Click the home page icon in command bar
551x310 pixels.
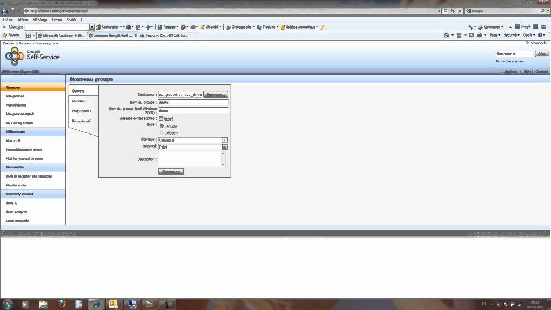446,35
